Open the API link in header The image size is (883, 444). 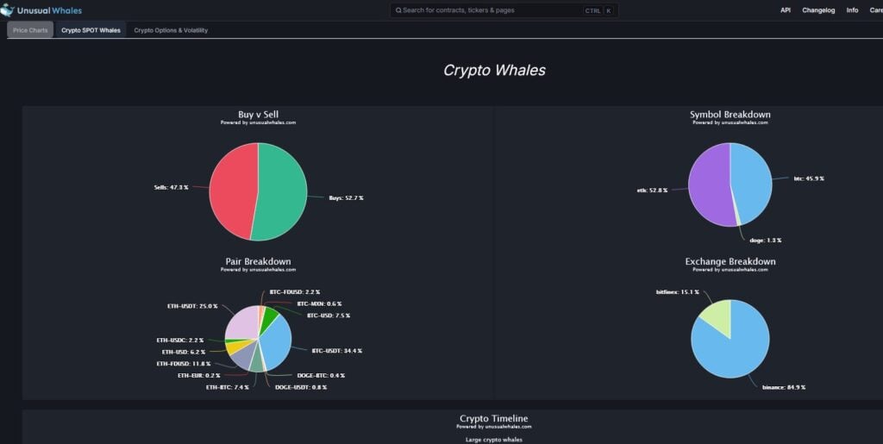coord(786,10)
